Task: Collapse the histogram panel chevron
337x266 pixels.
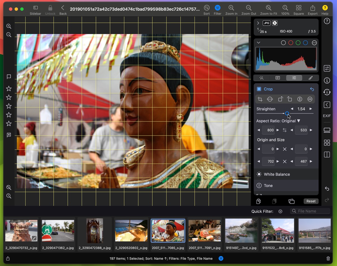Action: [x=259, y=43]
